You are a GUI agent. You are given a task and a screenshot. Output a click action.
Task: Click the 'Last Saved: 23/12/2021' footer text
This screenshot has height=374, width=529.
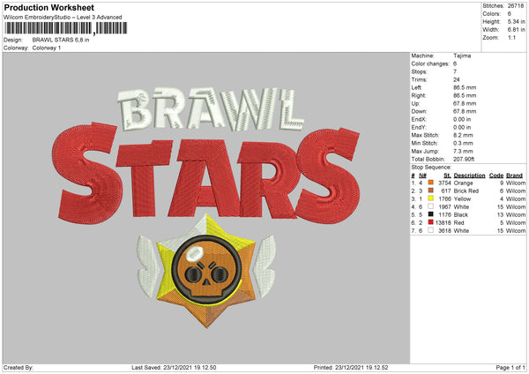coord(174,367)
